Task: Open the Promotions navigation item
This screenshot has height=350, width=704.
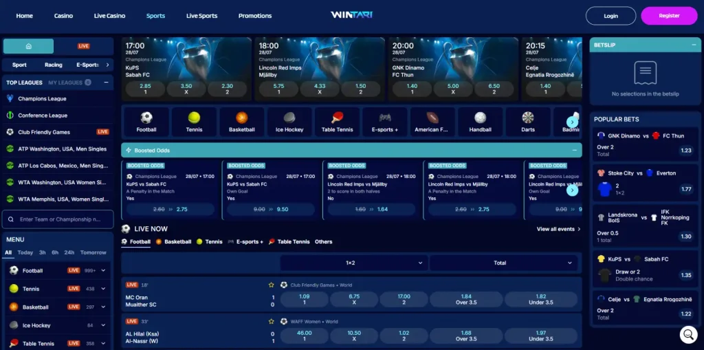Action: (255, 16)
